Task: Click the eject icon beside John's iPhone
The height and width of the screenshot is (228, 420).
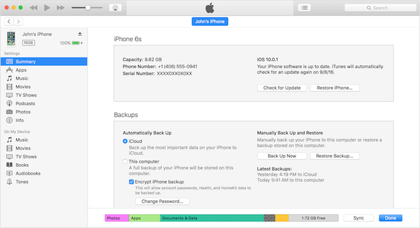Action: click(x=80, y=34)
